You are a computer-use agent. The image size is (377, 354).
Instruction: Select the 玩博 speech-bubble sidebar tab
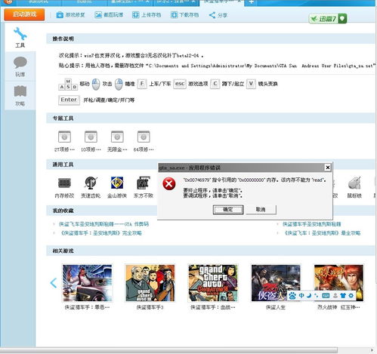pyautogui.click(x=20, y=66)
